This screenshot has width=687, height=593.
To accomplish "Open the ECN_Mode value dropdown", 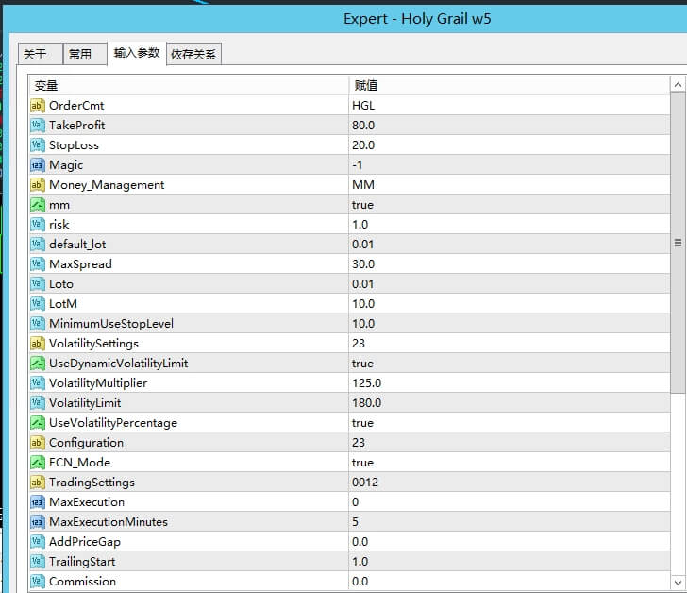I will pyautogui.click(x=362, y=463).
